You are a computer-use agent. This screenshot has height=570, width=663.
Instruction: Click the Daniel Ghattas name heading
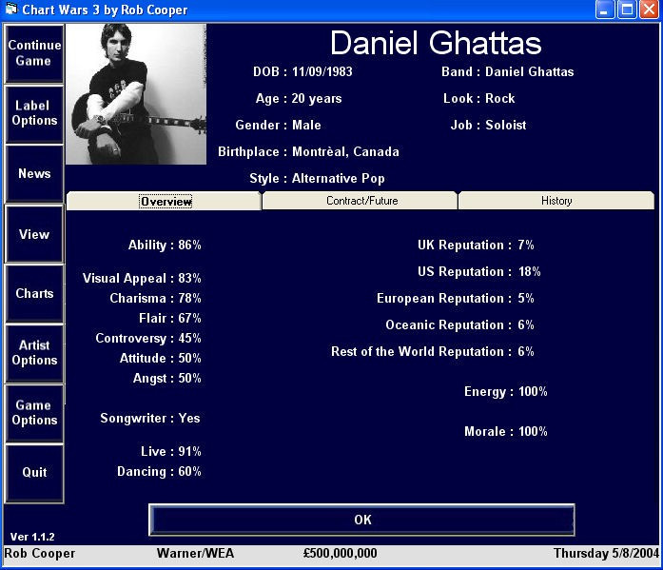click(x=436, y=43)
